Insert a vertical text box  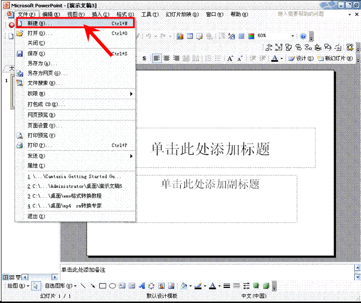pyautogui.click(x=132, y=286)
